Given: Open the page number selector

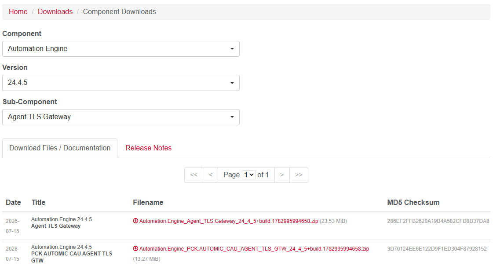Looking at the screenshot, I should click(x=248, y=175).
